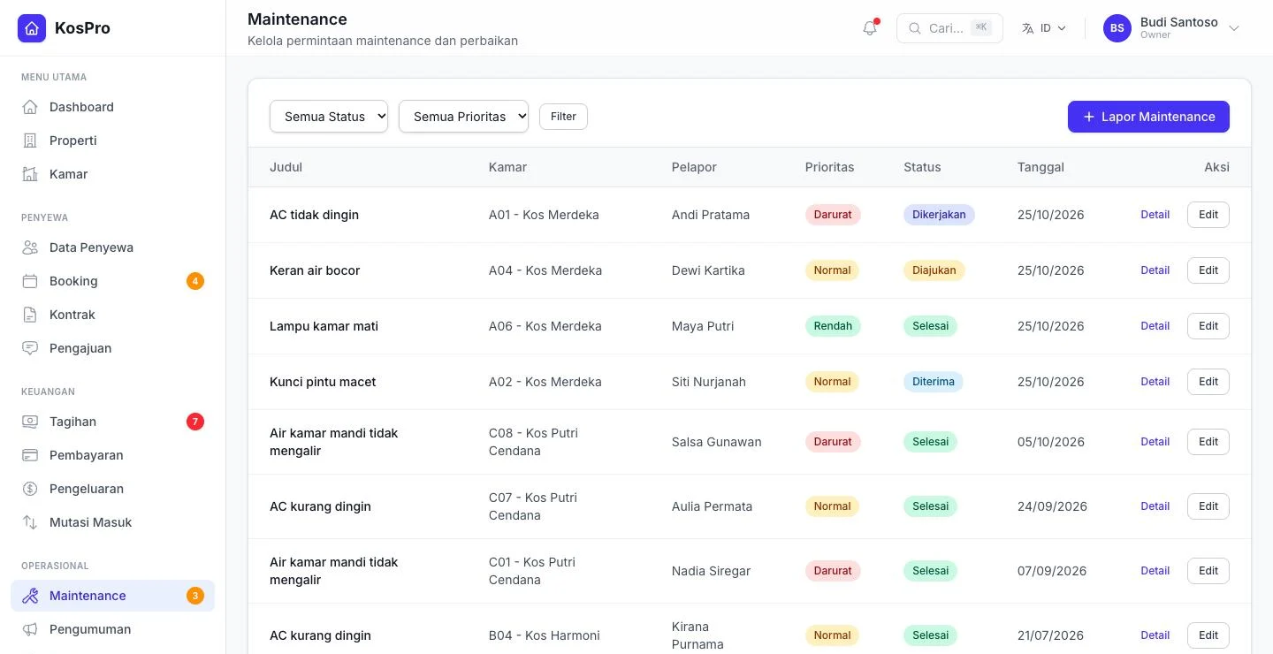Click the Dikerjakan status badge
The image size is (1273, 654).
(939, 215)
